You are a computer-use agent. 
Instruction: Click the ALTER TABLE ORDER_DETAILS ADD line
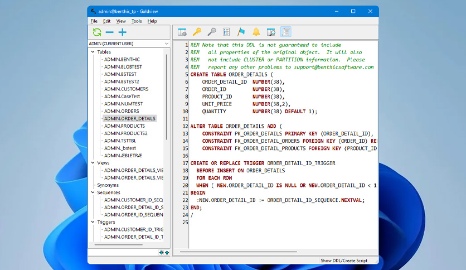click(x=236, y=126)
